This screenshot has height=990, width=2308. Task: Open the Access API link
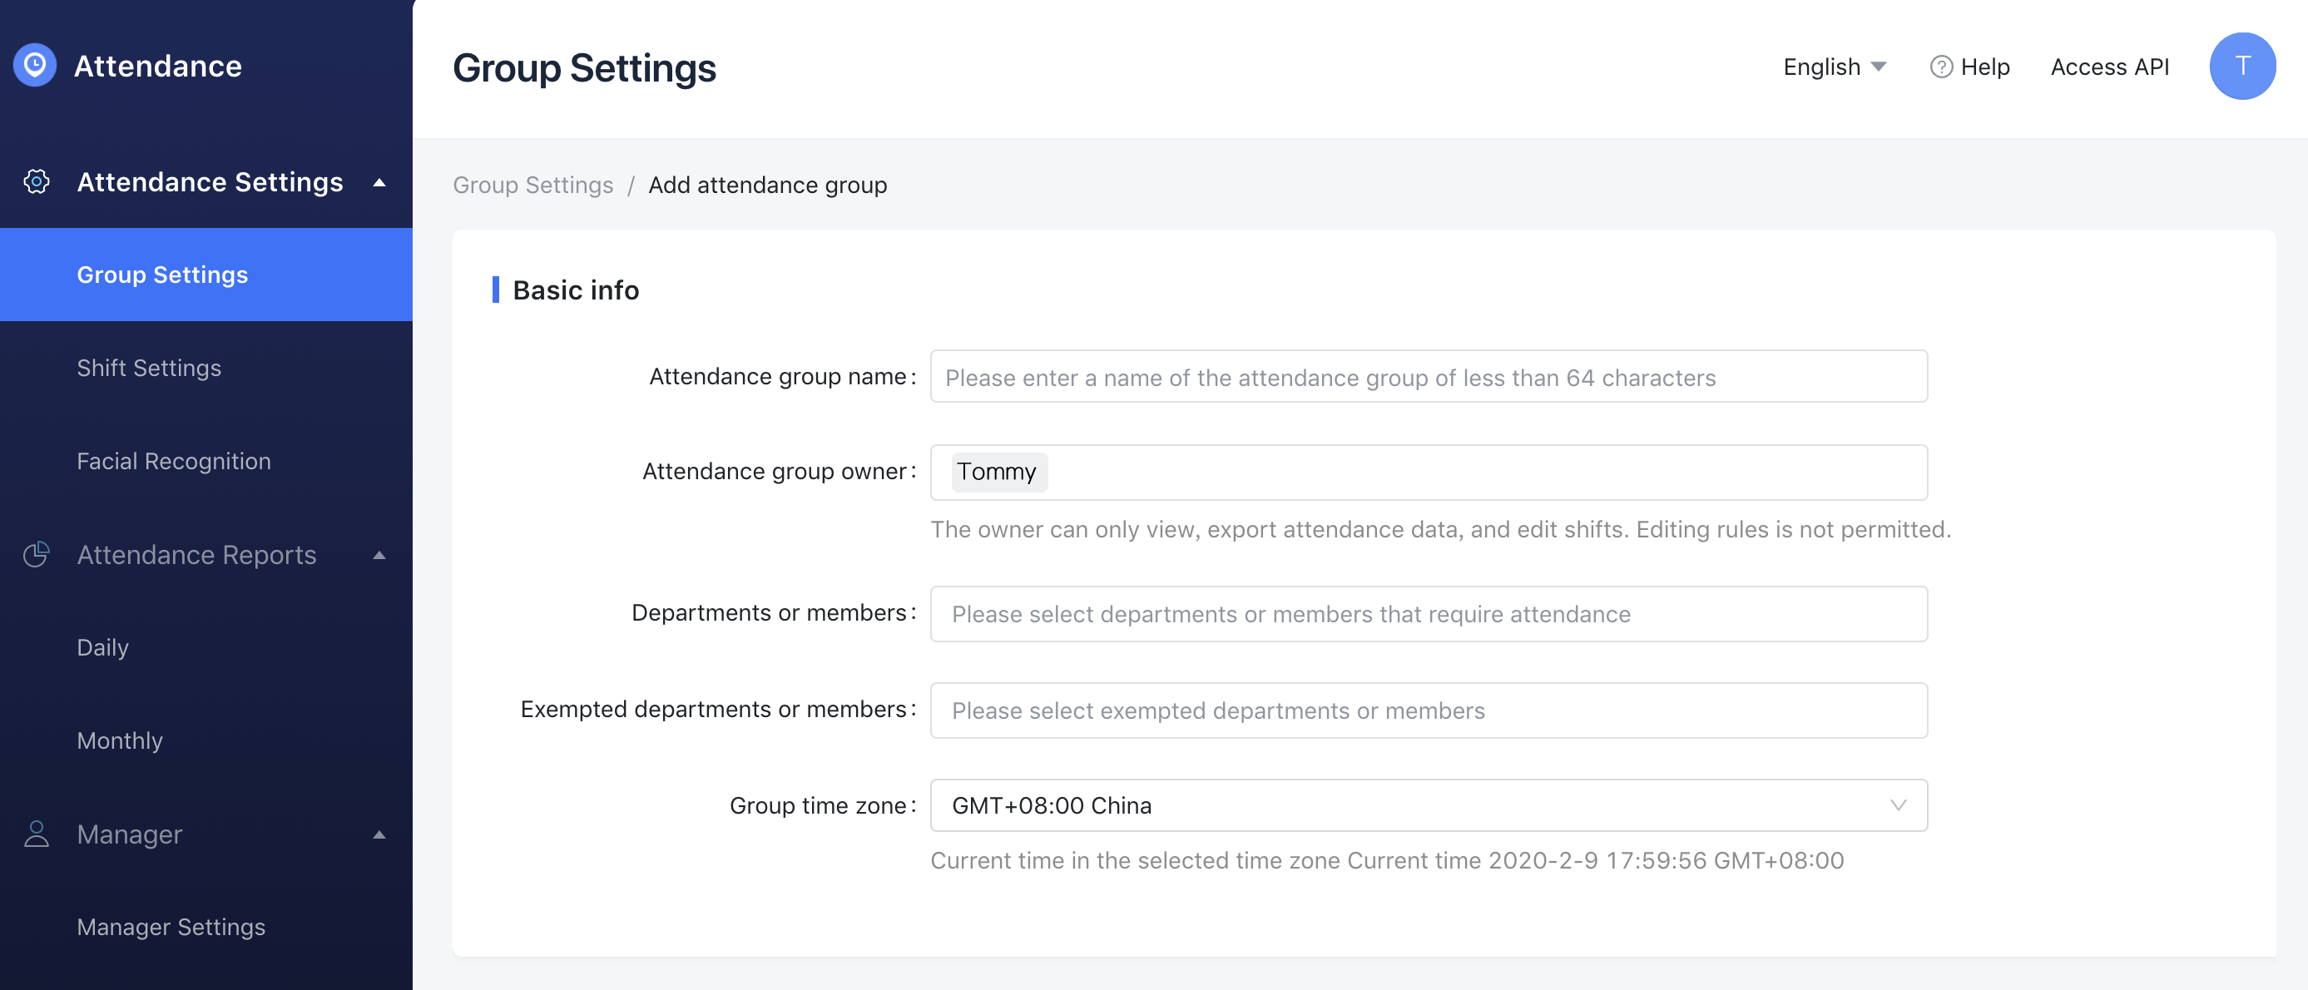2109,67
